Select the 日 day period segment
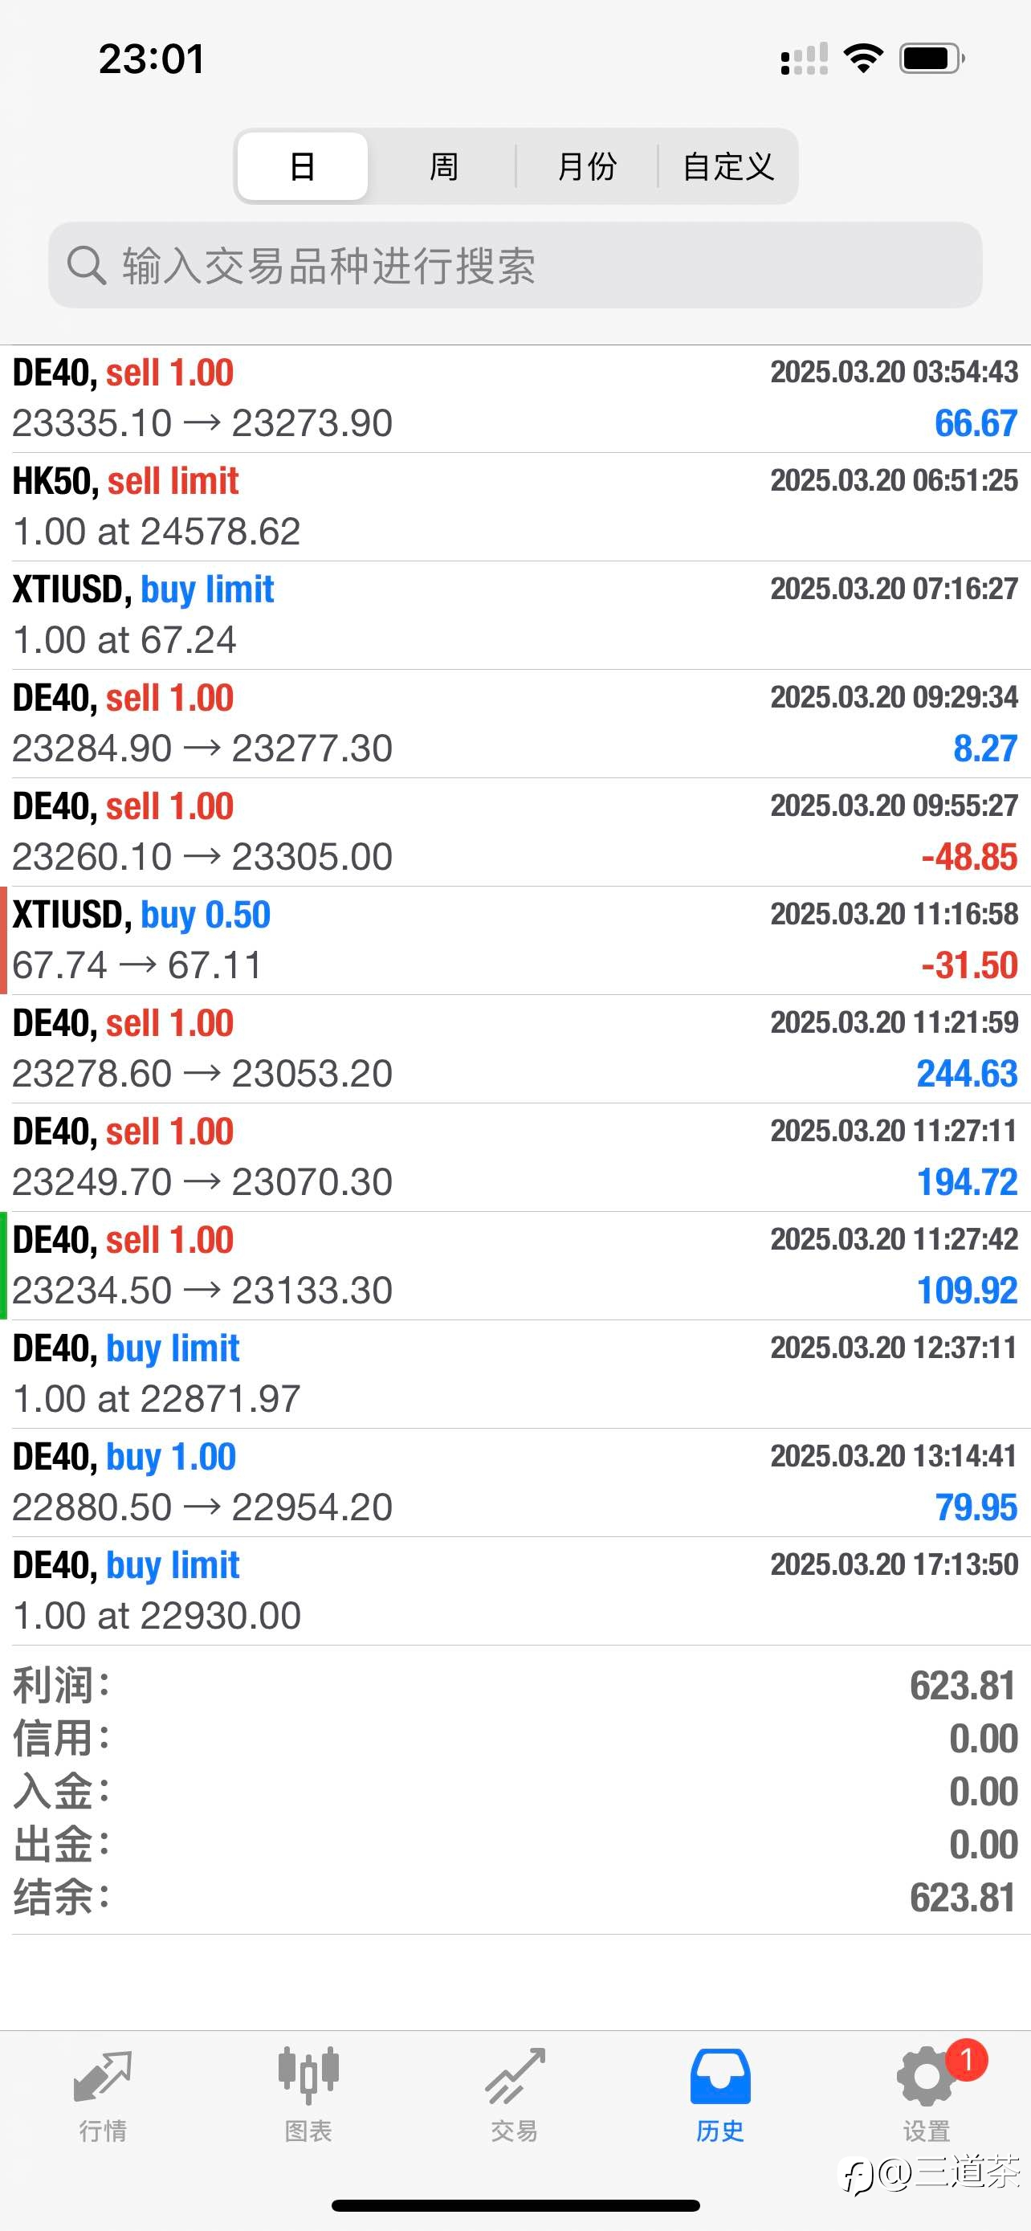 (x=302, y=166)
